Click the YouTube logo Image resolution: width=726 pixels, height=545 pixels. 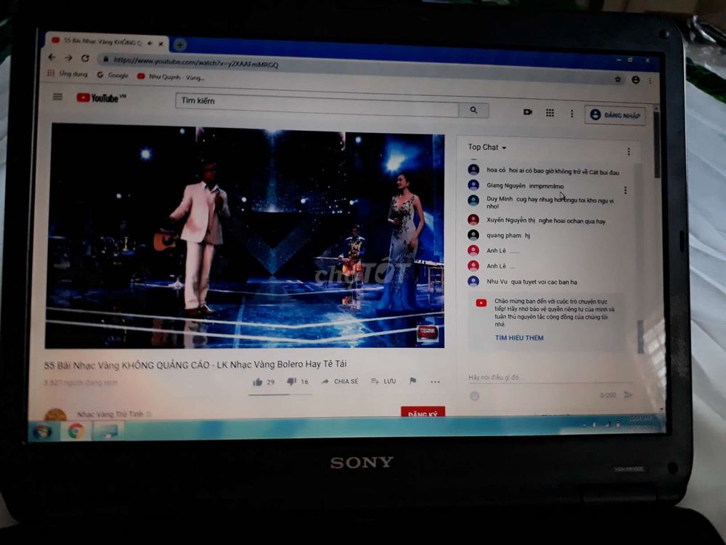coord(101,98)
